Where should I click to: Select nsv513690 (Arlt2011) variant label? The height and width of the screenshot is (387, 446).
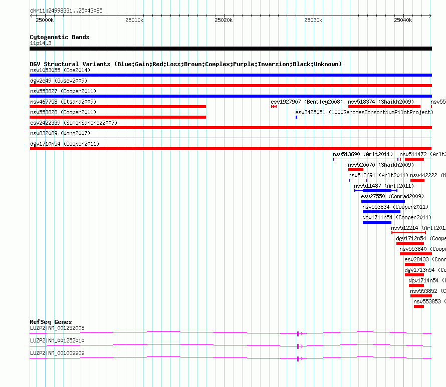[x=363, y=154]
